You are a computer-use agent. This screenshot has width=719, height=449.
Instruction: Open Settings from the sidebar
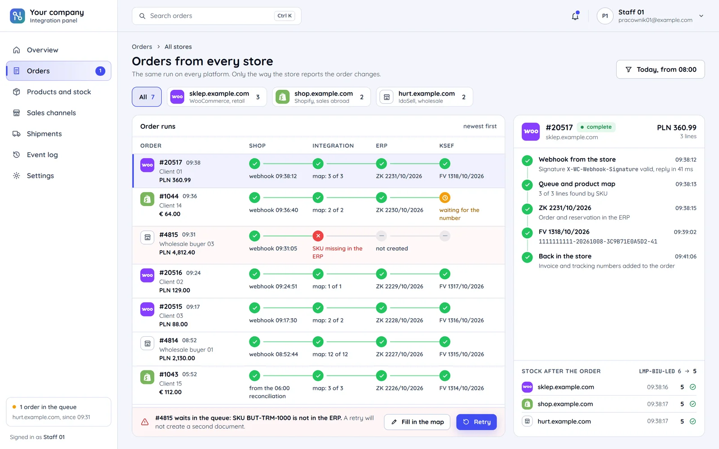[58, 176]
